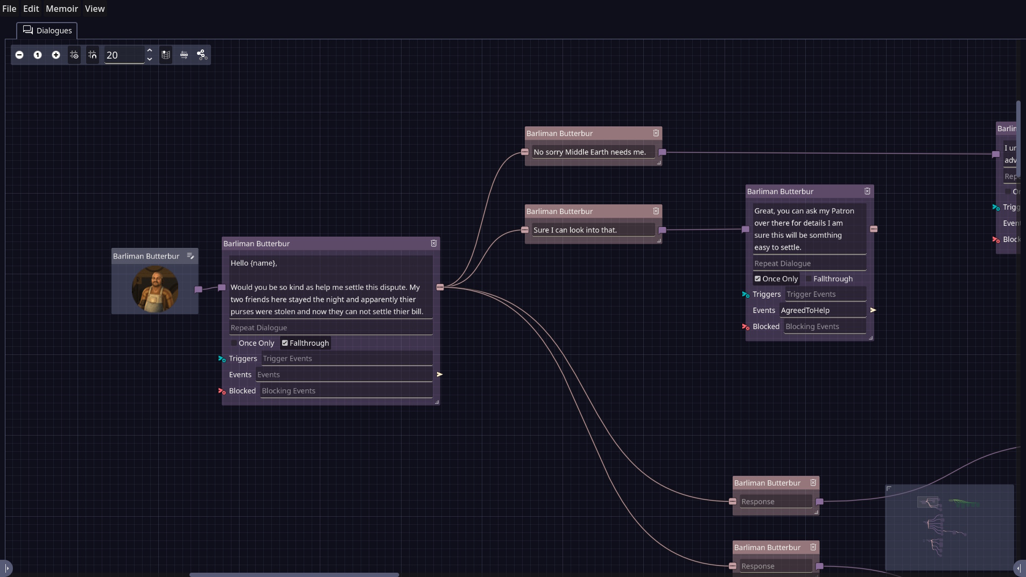The height and width of the screenshot is (577, 1026).
Task: Open the File menu
Action: [x=9, y=9]
